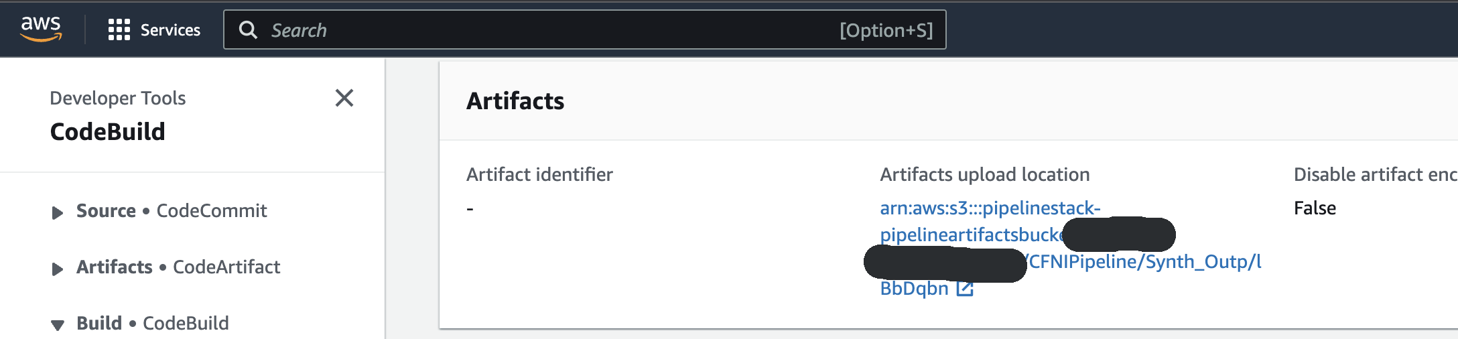
Task: Select Source CodeCommit in sidebar
Action: pyautogui.click(x=172, y=210)
